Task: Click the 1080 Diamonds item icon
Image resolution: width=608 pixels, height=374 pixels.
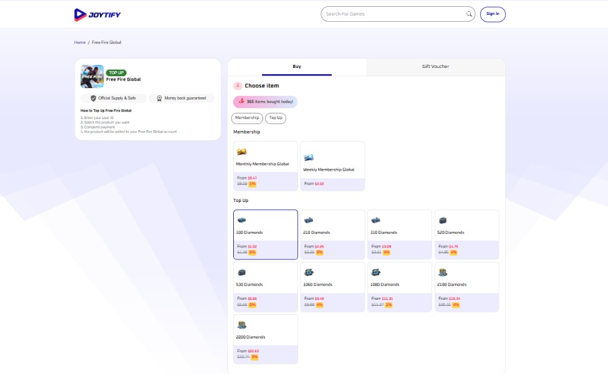Action: pos(376,272)
